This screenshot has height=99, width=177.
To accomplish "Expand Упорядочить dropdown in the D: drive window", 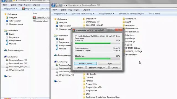I will click(x=60, y=14).
